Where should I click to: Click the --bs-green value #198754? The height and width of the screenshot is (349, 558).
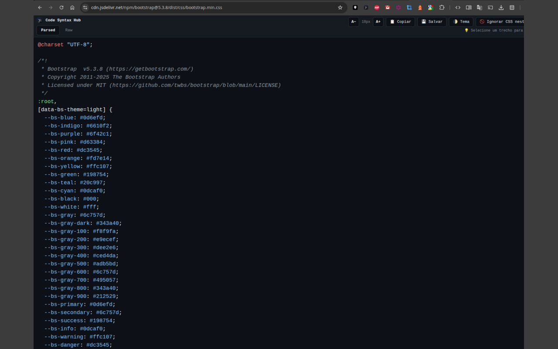(95, 174)
